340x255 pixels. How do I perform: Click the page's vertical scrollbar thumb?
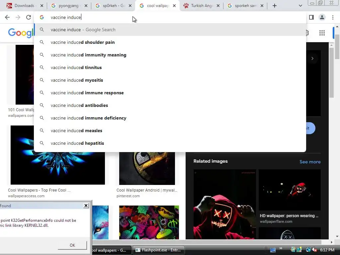tap(337, 46)
